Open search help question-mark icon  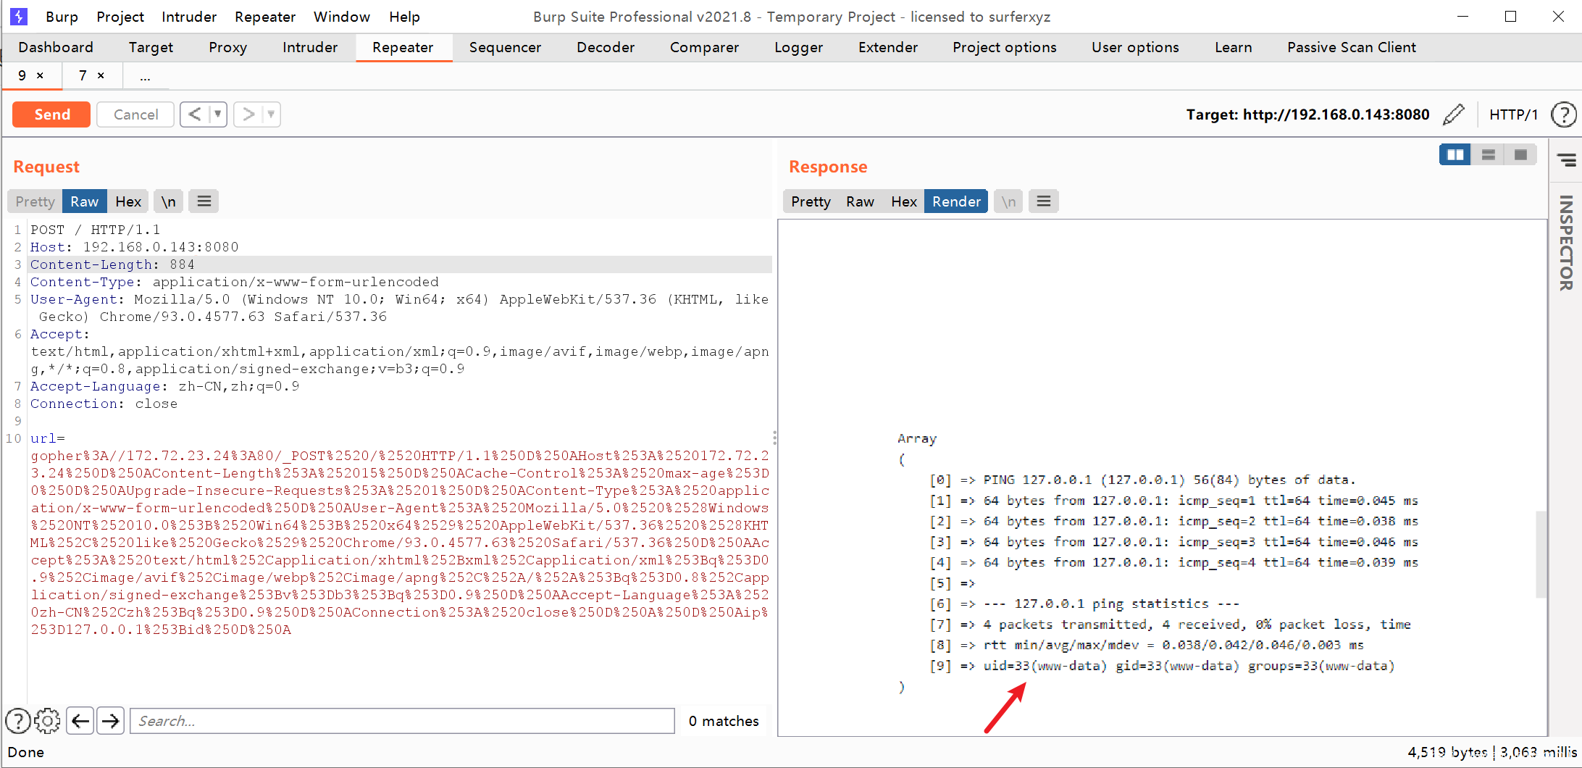coord(18,721)
